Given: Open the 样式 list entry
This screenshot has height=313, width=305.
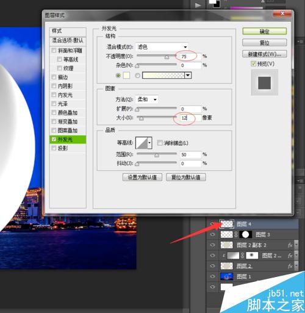Looking at the screenshot, I should click(x=68, y=31).
